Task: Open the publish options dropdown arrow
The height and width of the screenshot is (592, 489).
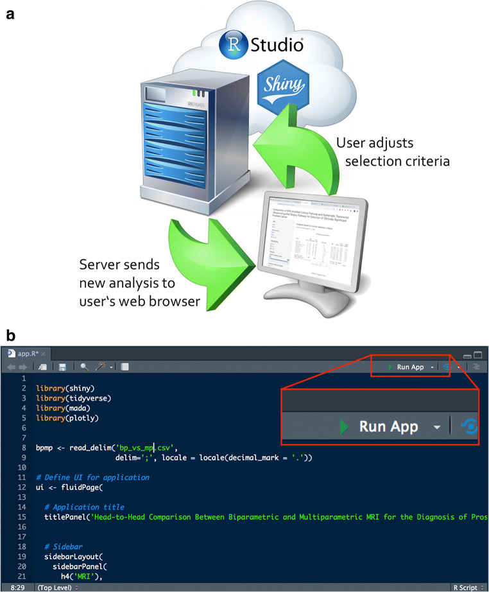Action: click(458, 367)
